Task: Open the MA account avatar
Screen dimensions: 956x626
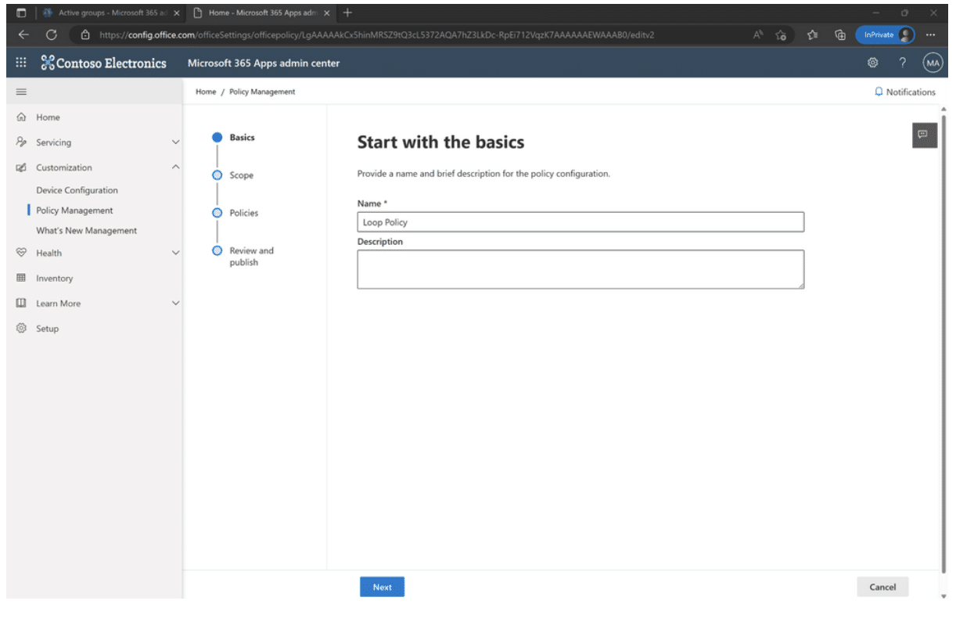Action: pos(933,63)
